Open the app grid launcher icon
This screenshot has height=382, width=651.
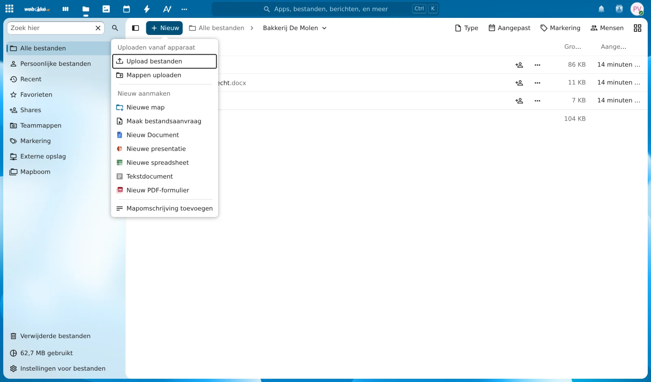[x=9, y=9]
